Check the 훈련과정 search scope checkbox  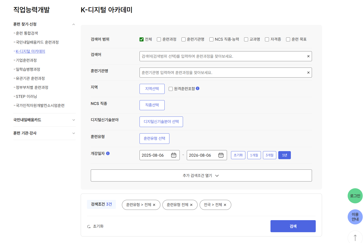pos(159,39)
